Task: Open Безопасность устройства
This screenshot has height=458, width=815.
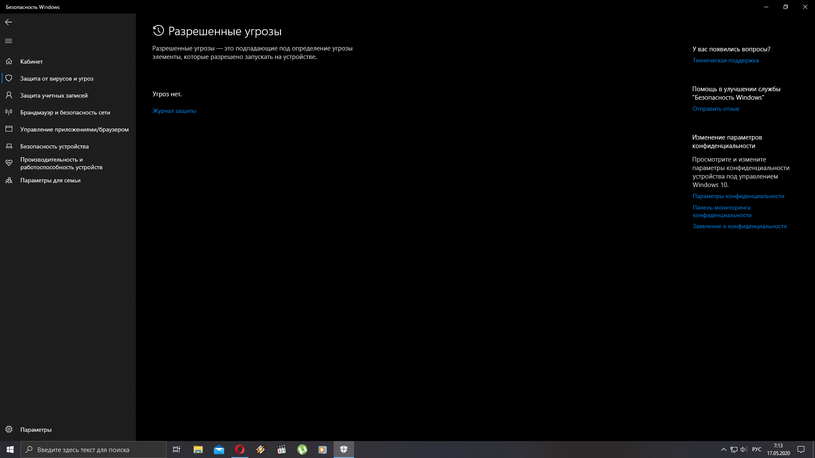Action: pyautogui.click(x=68, y=146)
